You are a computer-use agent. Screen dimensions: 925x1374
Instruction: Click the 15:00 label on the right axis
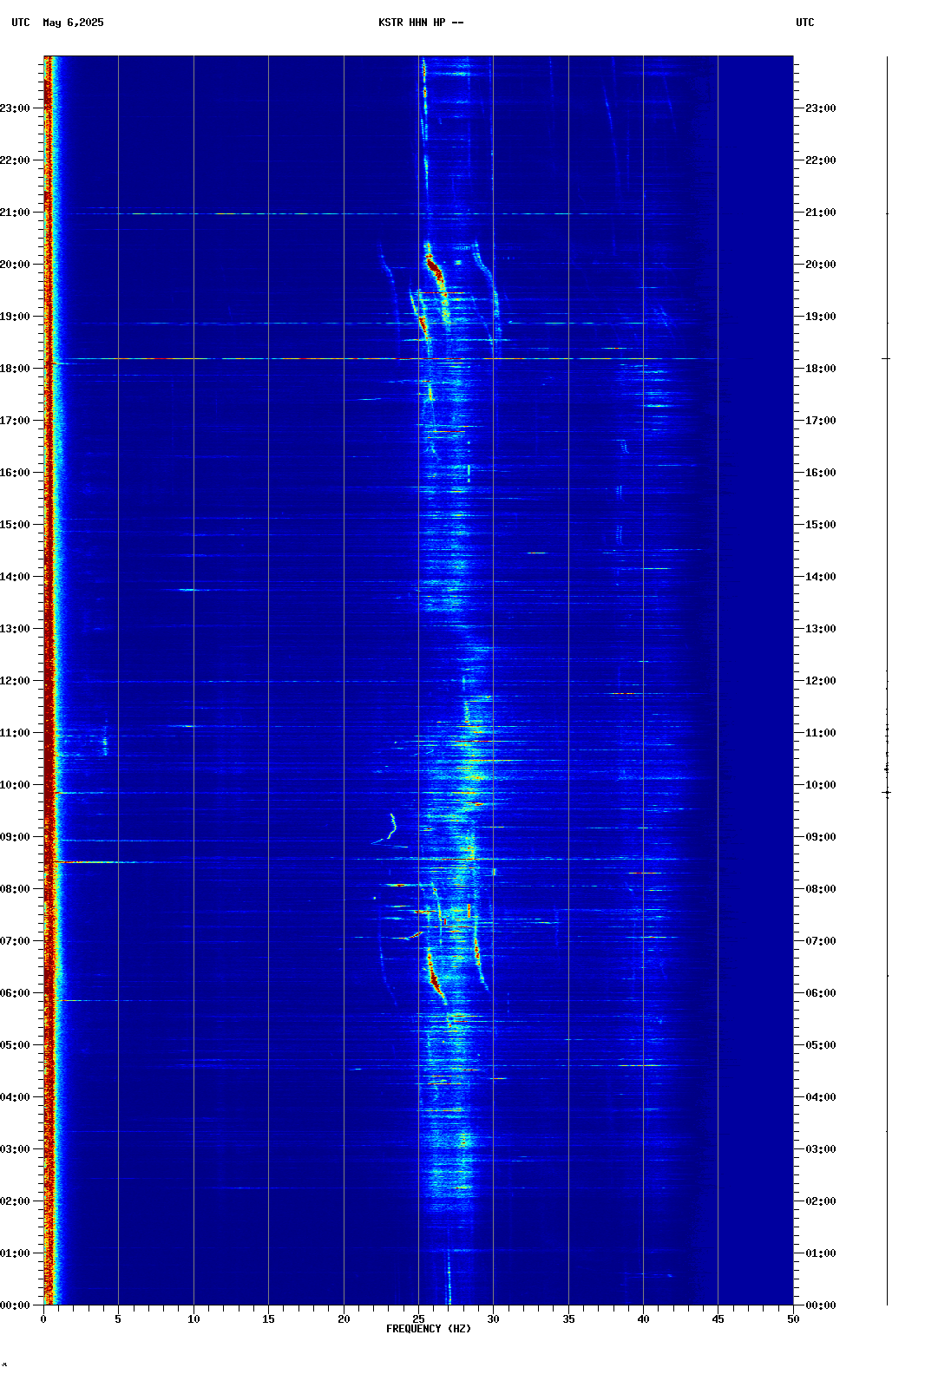click(821, 525)
